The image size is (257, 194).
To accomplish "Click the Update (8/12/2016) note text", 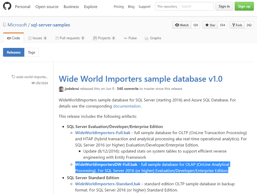I will coord(155,154).
